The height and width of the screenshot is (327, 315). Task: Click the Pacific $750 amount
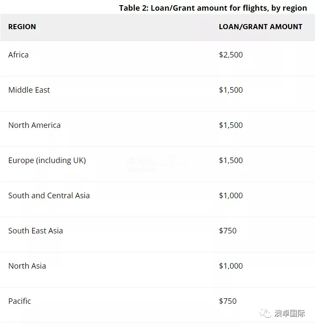tap(227, 301)
